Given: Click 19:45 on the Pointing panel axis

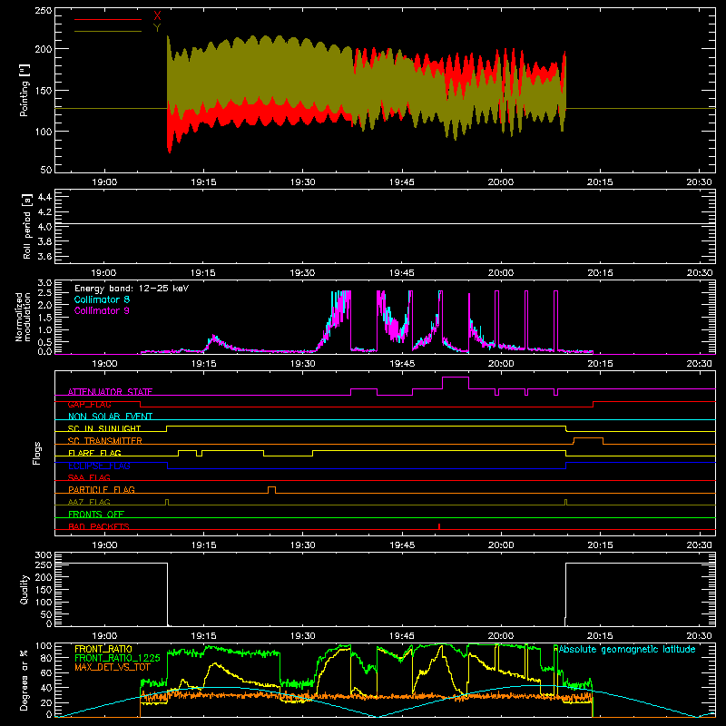Looking at the screenshot, I should 402,182.
